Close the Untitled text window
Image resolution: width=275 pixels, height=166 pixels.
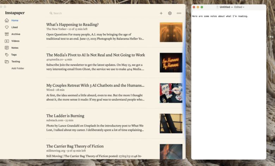coord(194,7)
